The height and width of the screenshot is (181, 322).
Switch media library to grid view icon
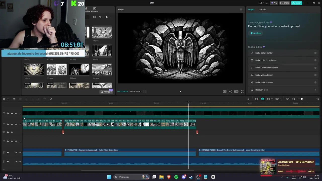tap(95, 17)
